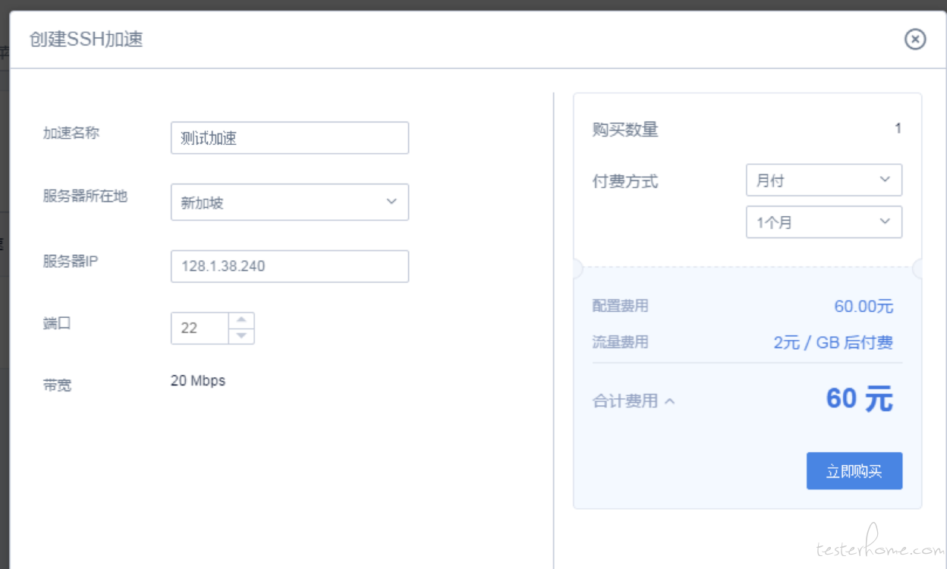Click the 立即购买 button
Viewport: 947px width, 569px height.
[854, 471]
